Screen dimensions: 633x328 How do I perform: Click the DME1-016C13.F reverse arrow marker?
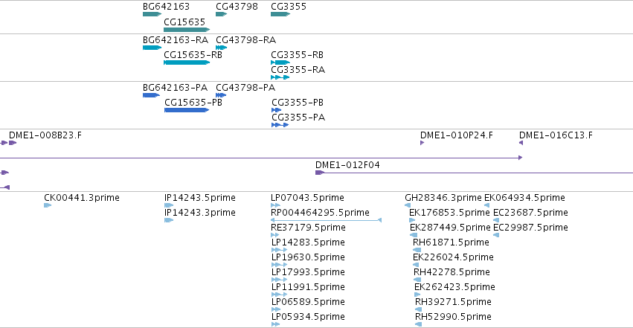tap(521, 143)
